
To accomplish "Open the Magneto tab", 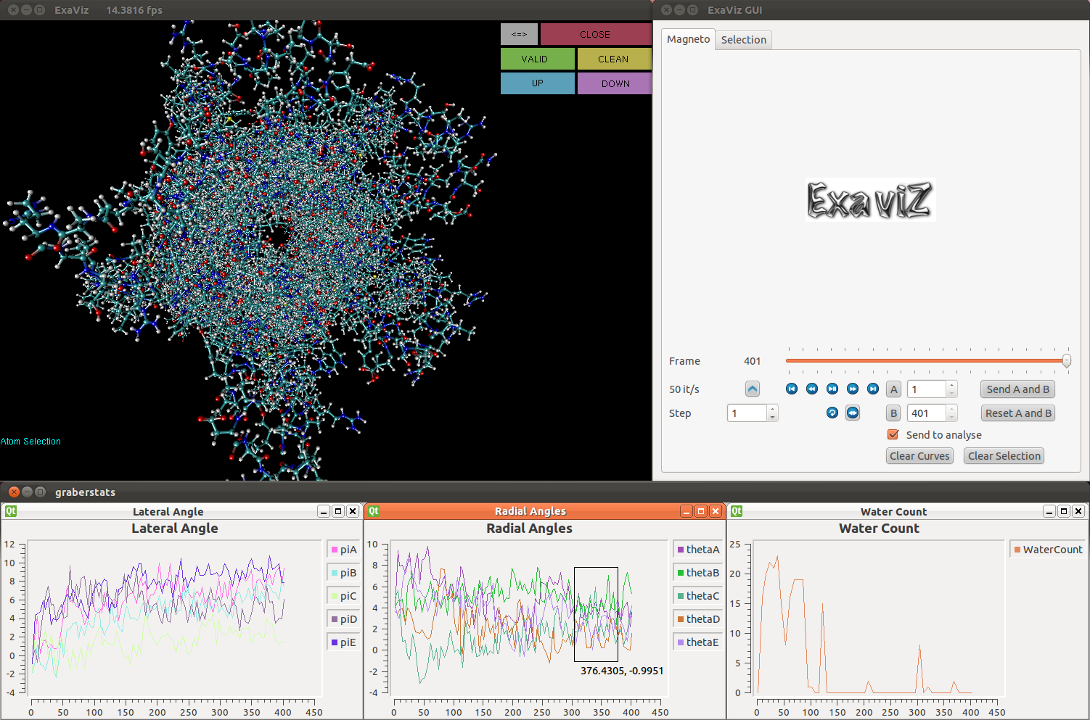I will (x=688, y=39).
